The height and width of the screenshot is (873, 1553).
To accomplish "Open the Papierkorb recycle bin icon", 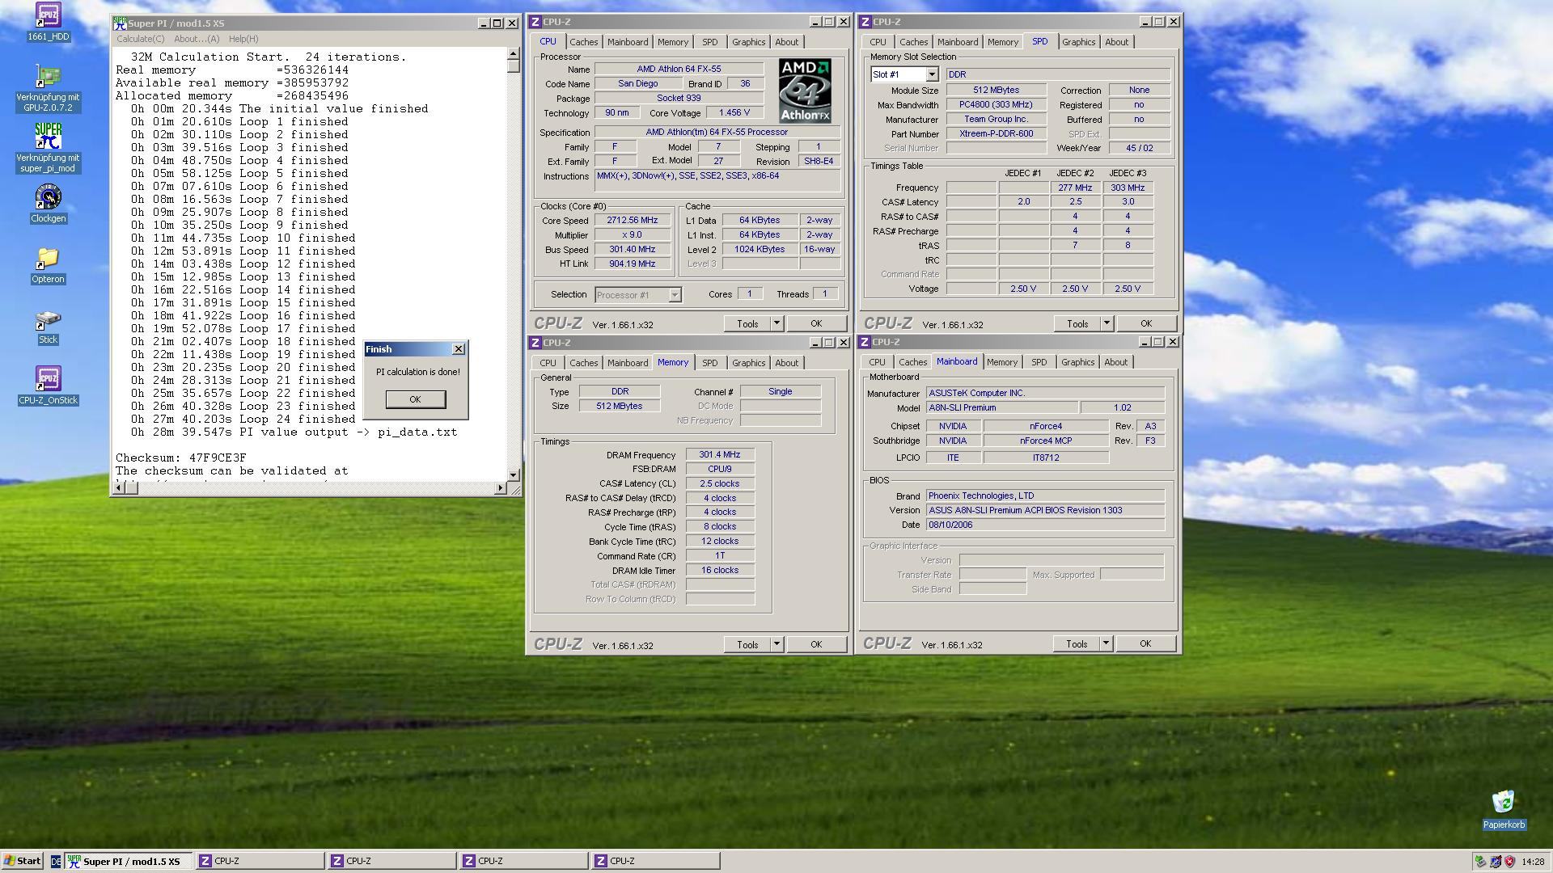I will [x=1504, y=809].
